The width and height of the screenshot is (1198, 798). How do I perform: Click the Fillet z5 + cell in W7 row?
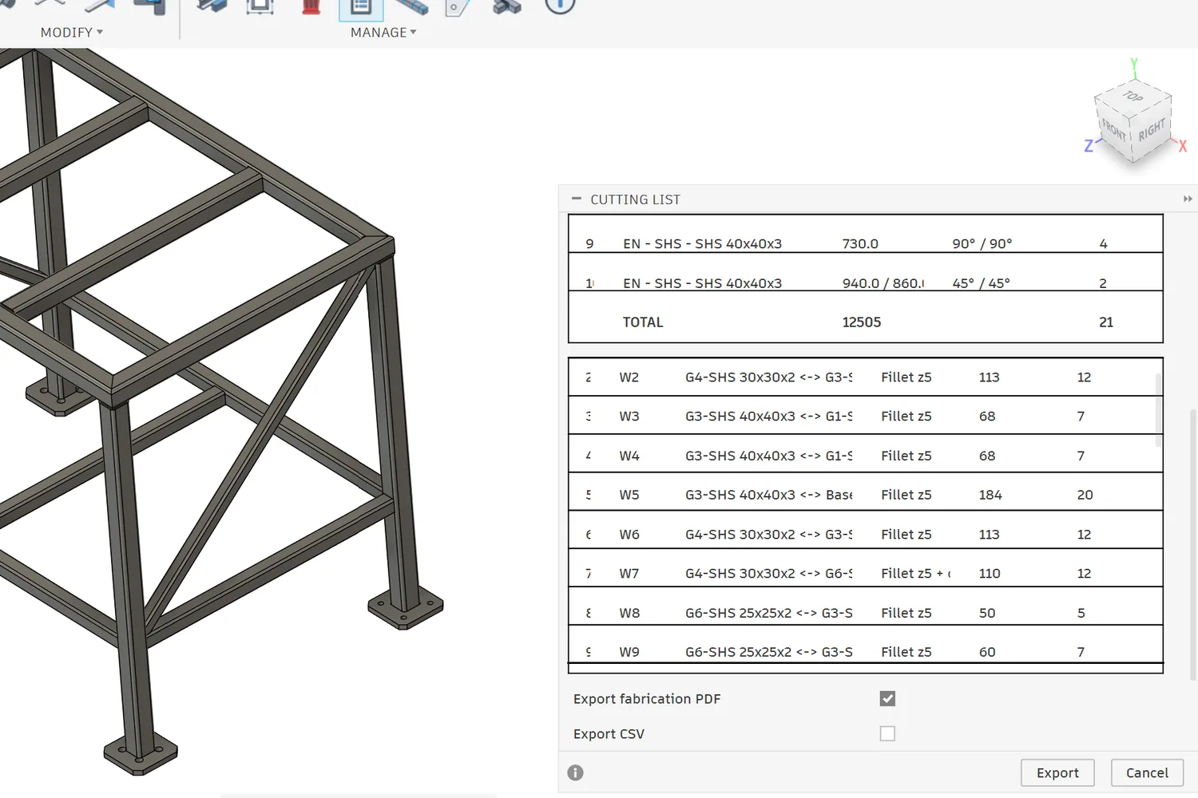(916, 574)
